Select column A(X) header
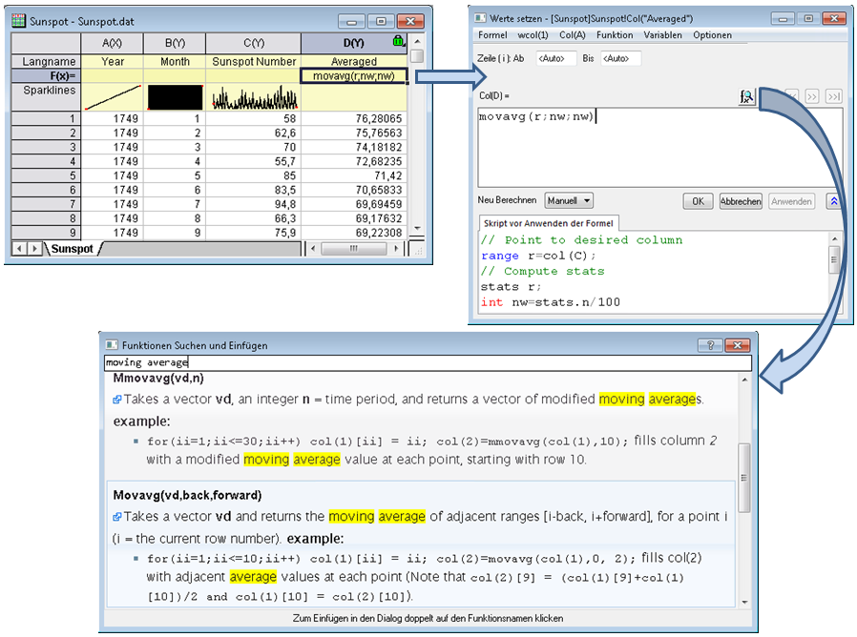This screenshot has width=857, height=637. [x=112, y=43]
